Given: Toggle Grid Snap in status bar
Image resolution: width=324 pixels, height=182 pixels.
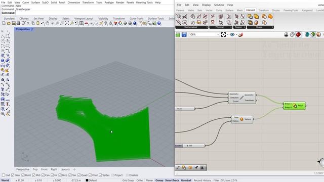Looking at the screenshot, I should coord(128,180).
